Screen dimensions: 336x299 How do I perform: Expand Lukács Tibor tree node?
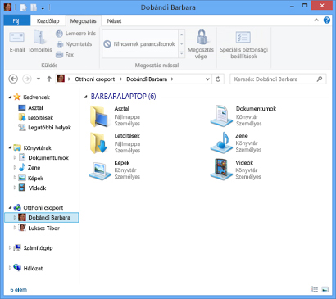[15, 228]
